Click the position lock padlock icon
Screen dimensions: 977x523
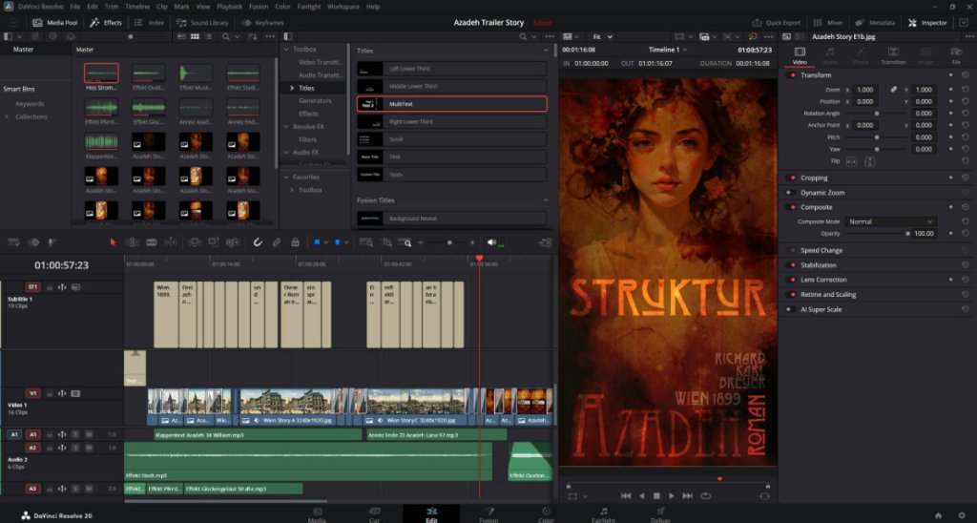pyautogui.click(x=296, y=242)
